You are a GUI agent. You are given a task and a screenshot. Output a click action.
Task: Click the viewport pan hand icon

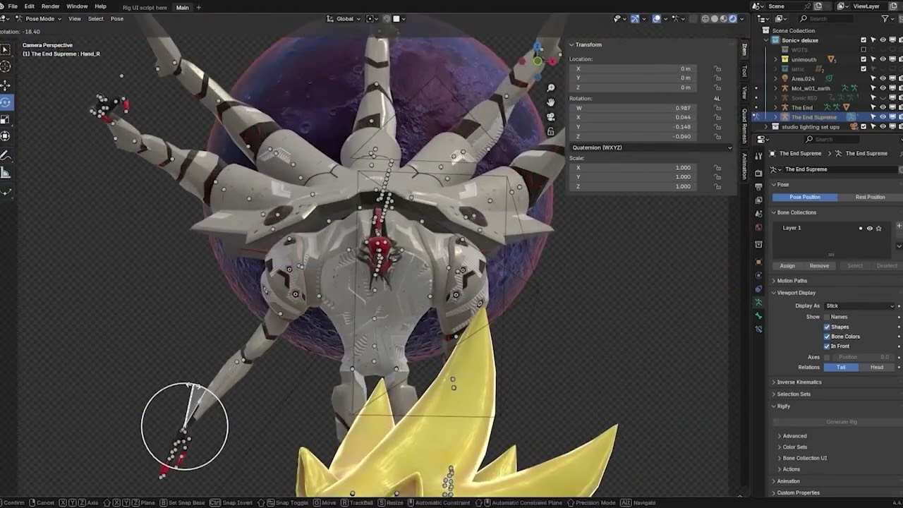551,102
